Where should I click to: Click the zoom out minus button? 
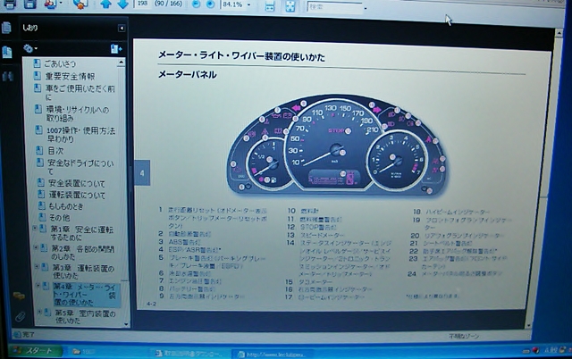point(197,4)
